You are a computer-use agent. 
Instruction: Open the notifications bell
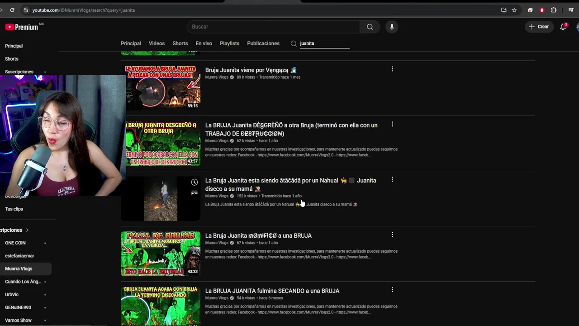tap(563, 27)
